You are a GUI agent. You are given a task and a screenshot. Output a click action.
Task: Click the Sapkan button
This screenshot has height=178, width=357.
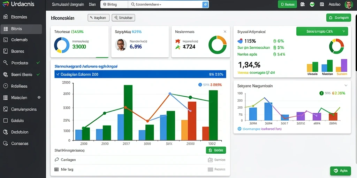point(99,18)
